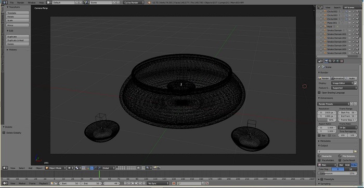Click the output folder browse icon
Viewport: 364px width, 188px height.
355,151
